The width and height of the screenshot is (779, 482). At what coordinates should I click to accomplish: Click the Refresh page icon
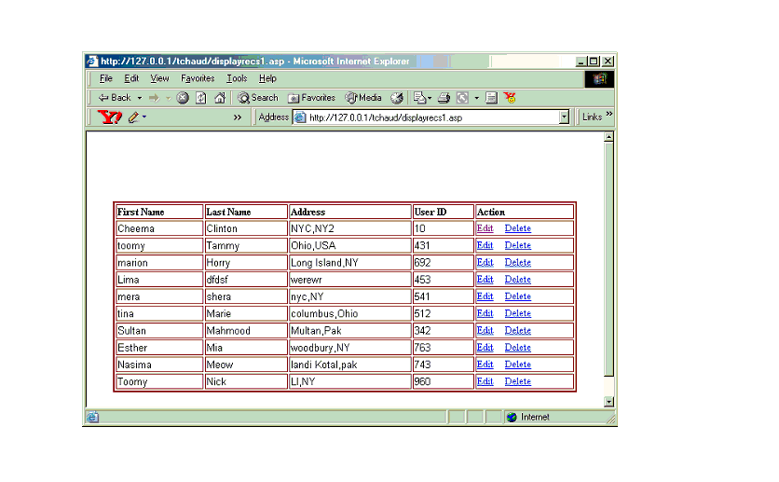(200, 98)
